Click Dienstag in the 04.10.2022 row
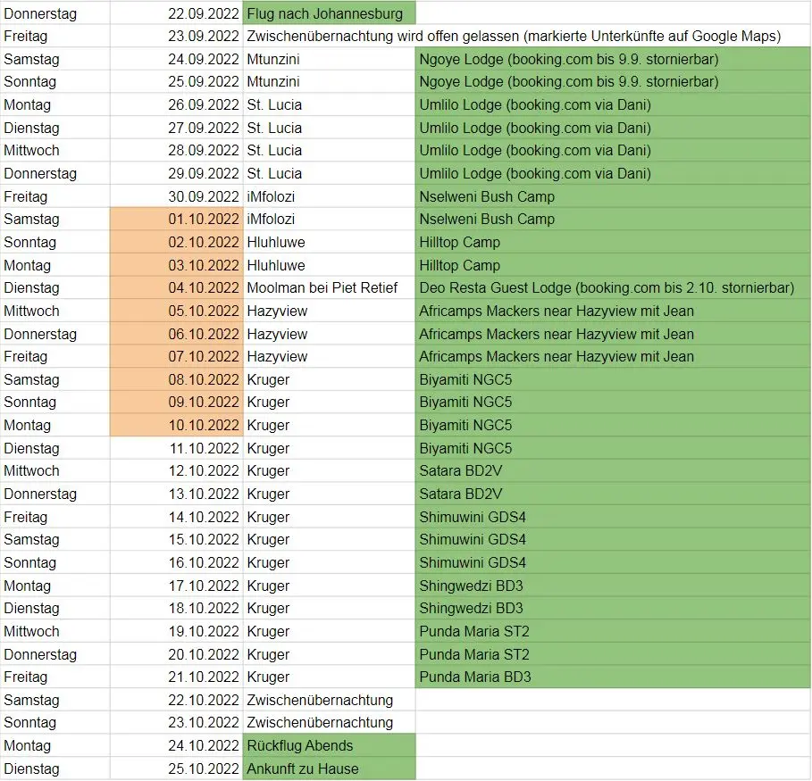The height and width of the screenshot is (781, 812). point(55,287)
